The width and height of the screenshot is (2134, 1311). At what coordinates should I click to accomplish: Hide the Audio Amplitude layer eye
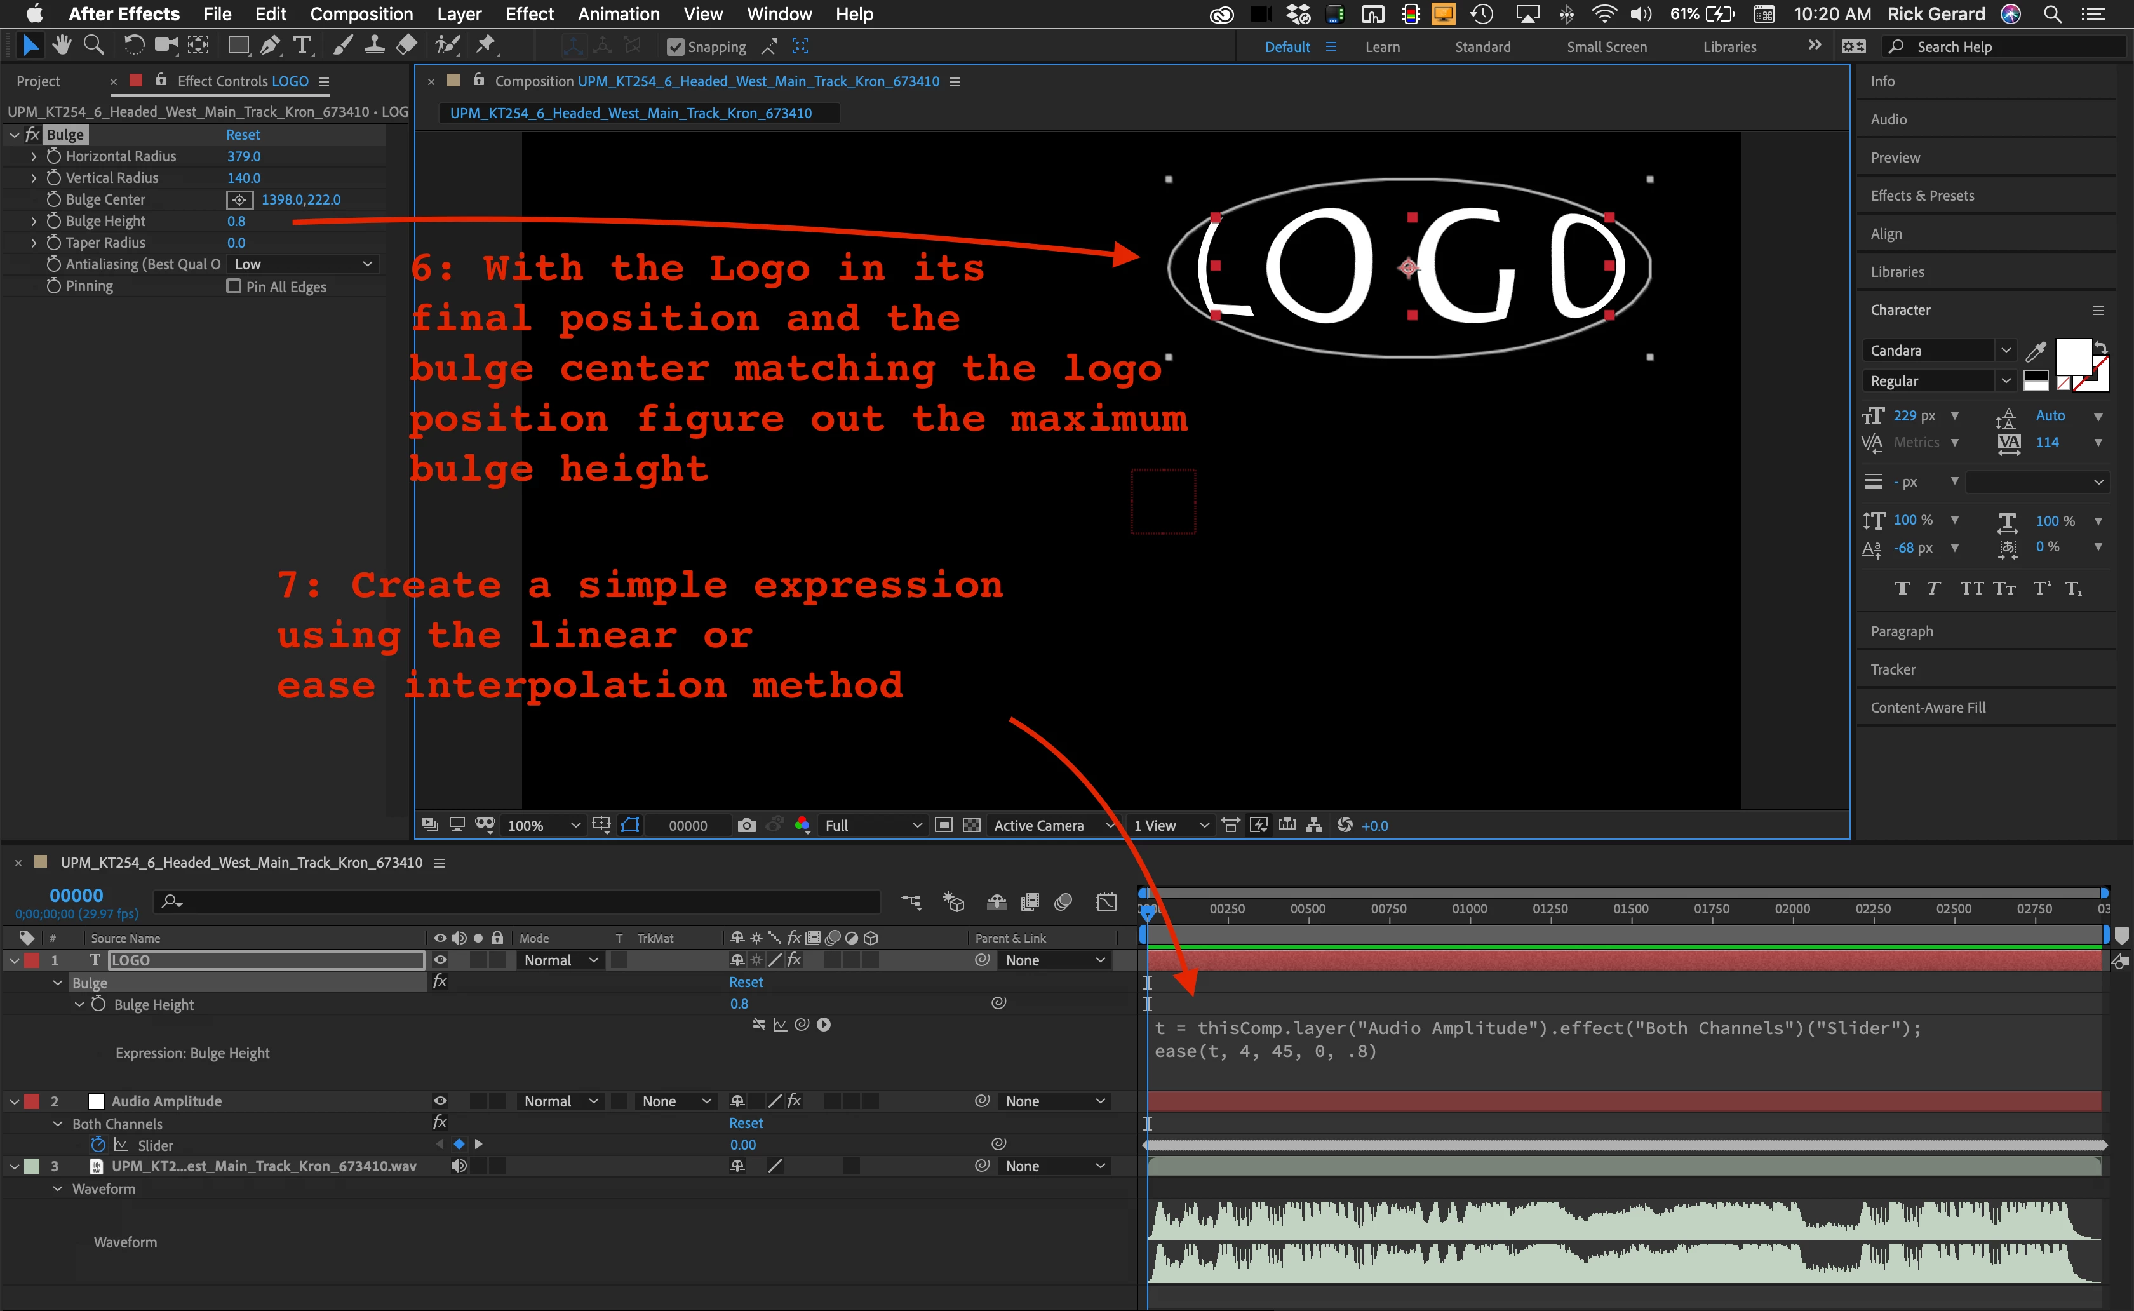(440, 1101)
